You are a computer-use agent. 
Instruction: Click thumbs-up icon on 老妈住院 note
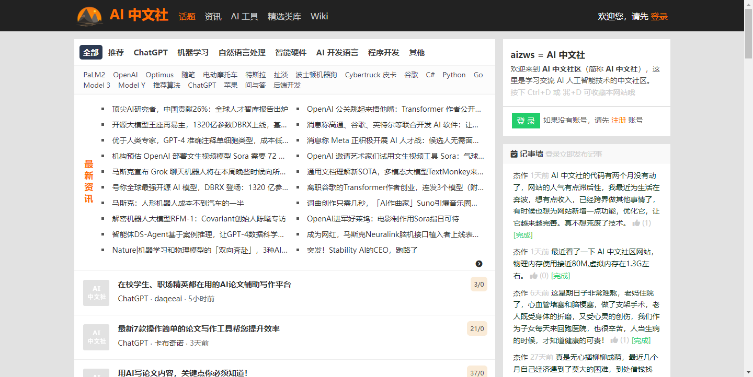click(614, 340)
